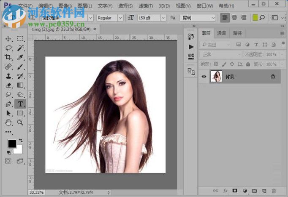Hide the 背景 layer with eye icon
Viewport: 288px width, 197px height.
[x=204, y=77]
